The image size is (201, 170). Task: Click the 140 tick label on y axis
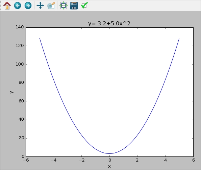[x=20, y=27]
